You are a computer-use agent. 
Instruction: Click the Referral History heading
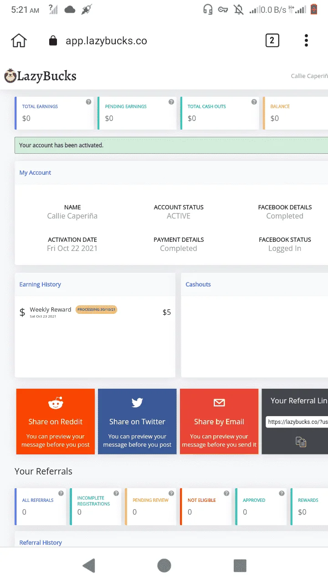pos(41,542)
